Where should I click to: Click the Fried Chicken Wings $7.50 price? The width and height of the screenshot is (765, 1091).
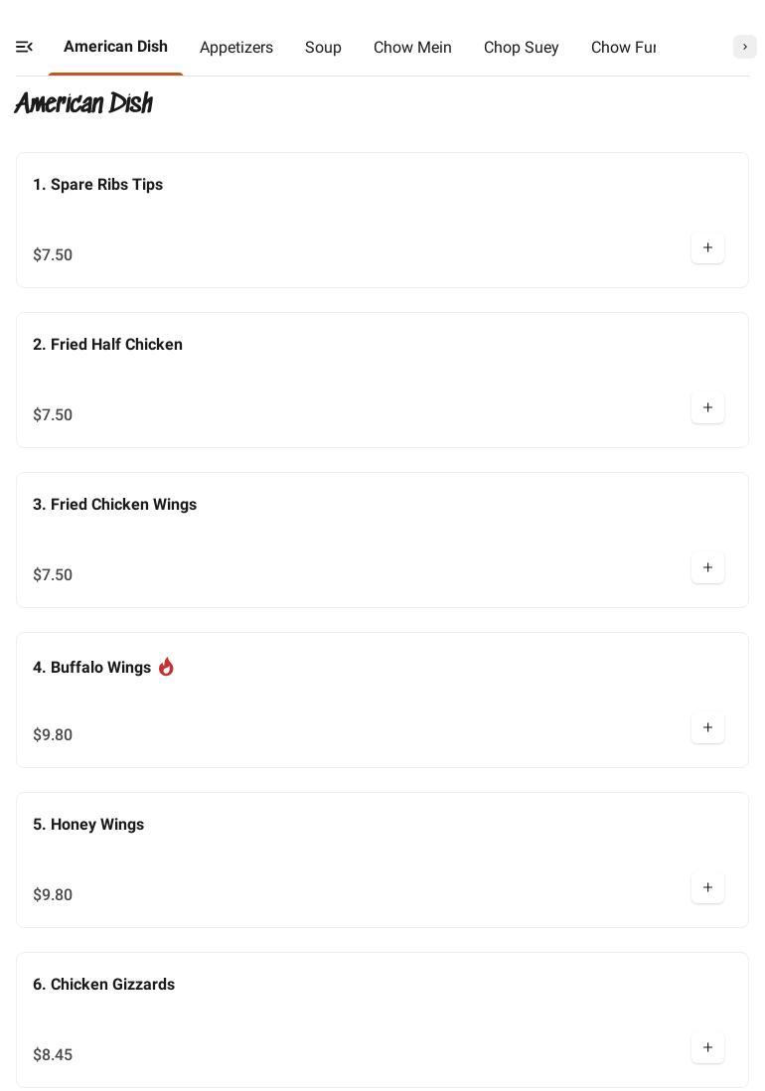[x=53, y=575]
